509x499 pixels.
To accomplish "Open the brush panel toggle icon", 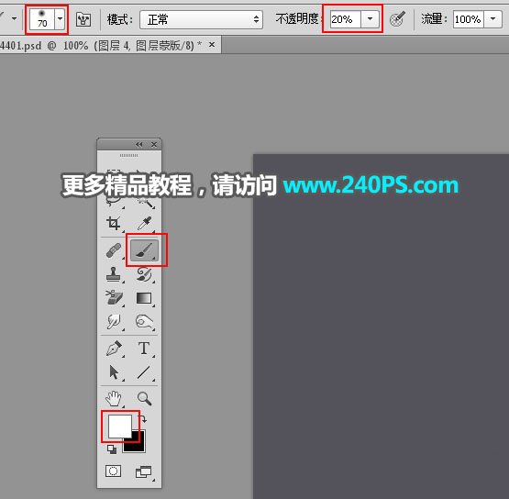I will point(83,19).
